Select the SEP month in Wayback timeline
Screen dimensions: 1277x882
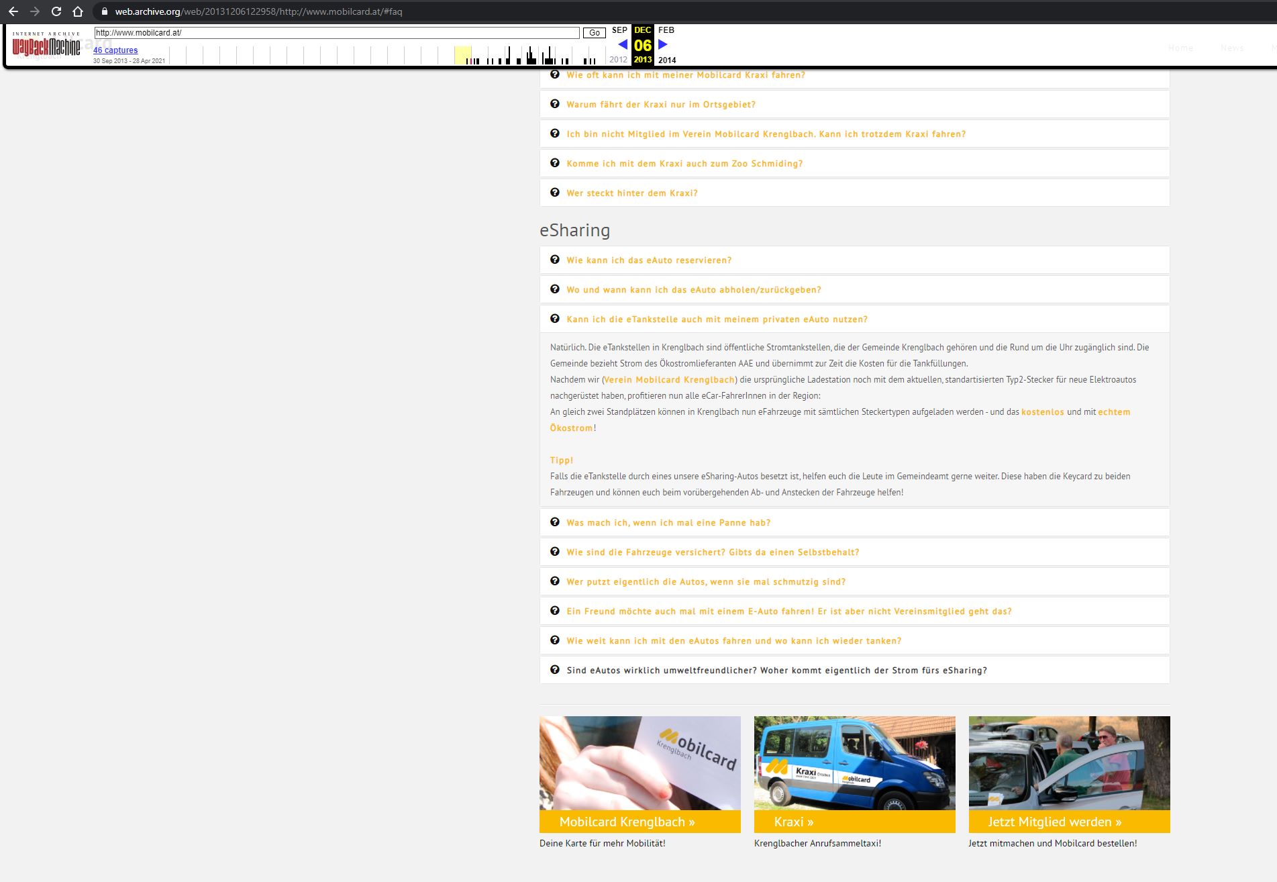(x=619, y=30)
